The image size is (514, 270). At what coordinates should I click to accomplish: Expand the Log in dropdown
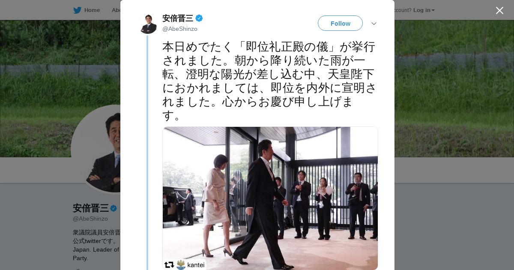click(424, 10)
